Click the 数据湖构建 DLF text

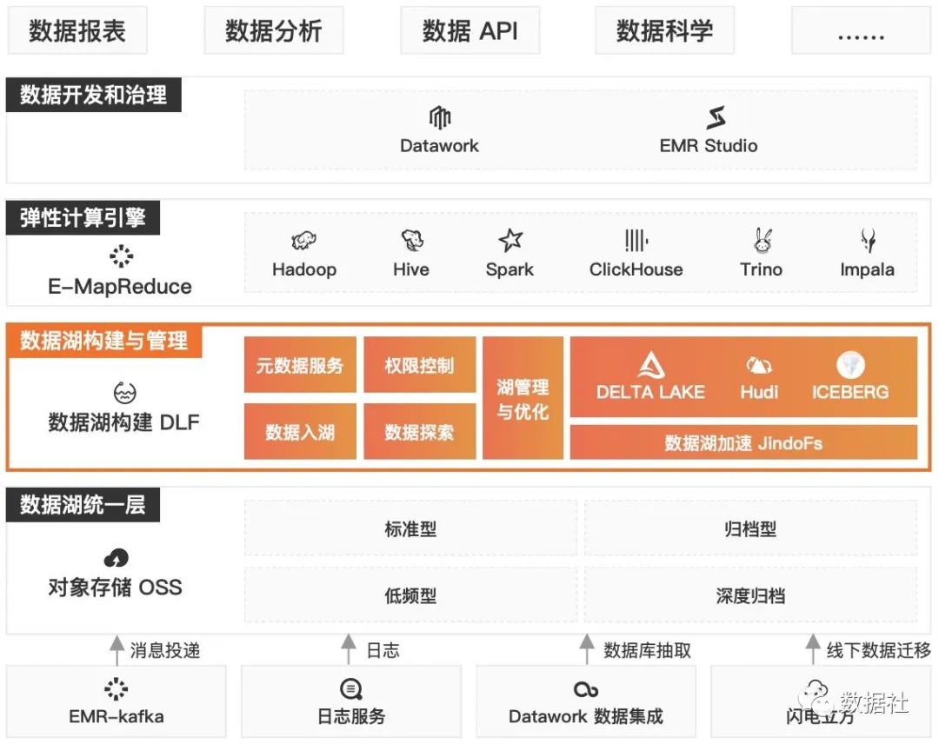click(x=124, y=422)
